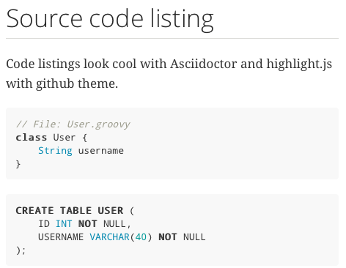Viewport: 346px width, 268px height.
Task: Click the word 'Asciidoctor' in paragraph
Action: (204, 64)
